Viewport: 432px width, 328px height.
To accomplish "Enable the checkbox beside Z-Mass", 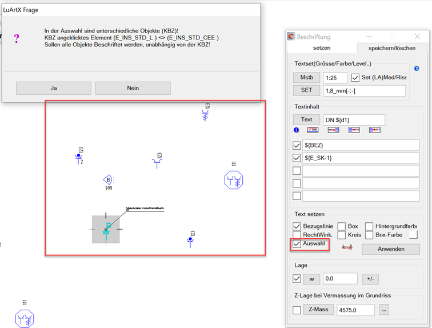I will pyautogui.click(x=297, y=310).
